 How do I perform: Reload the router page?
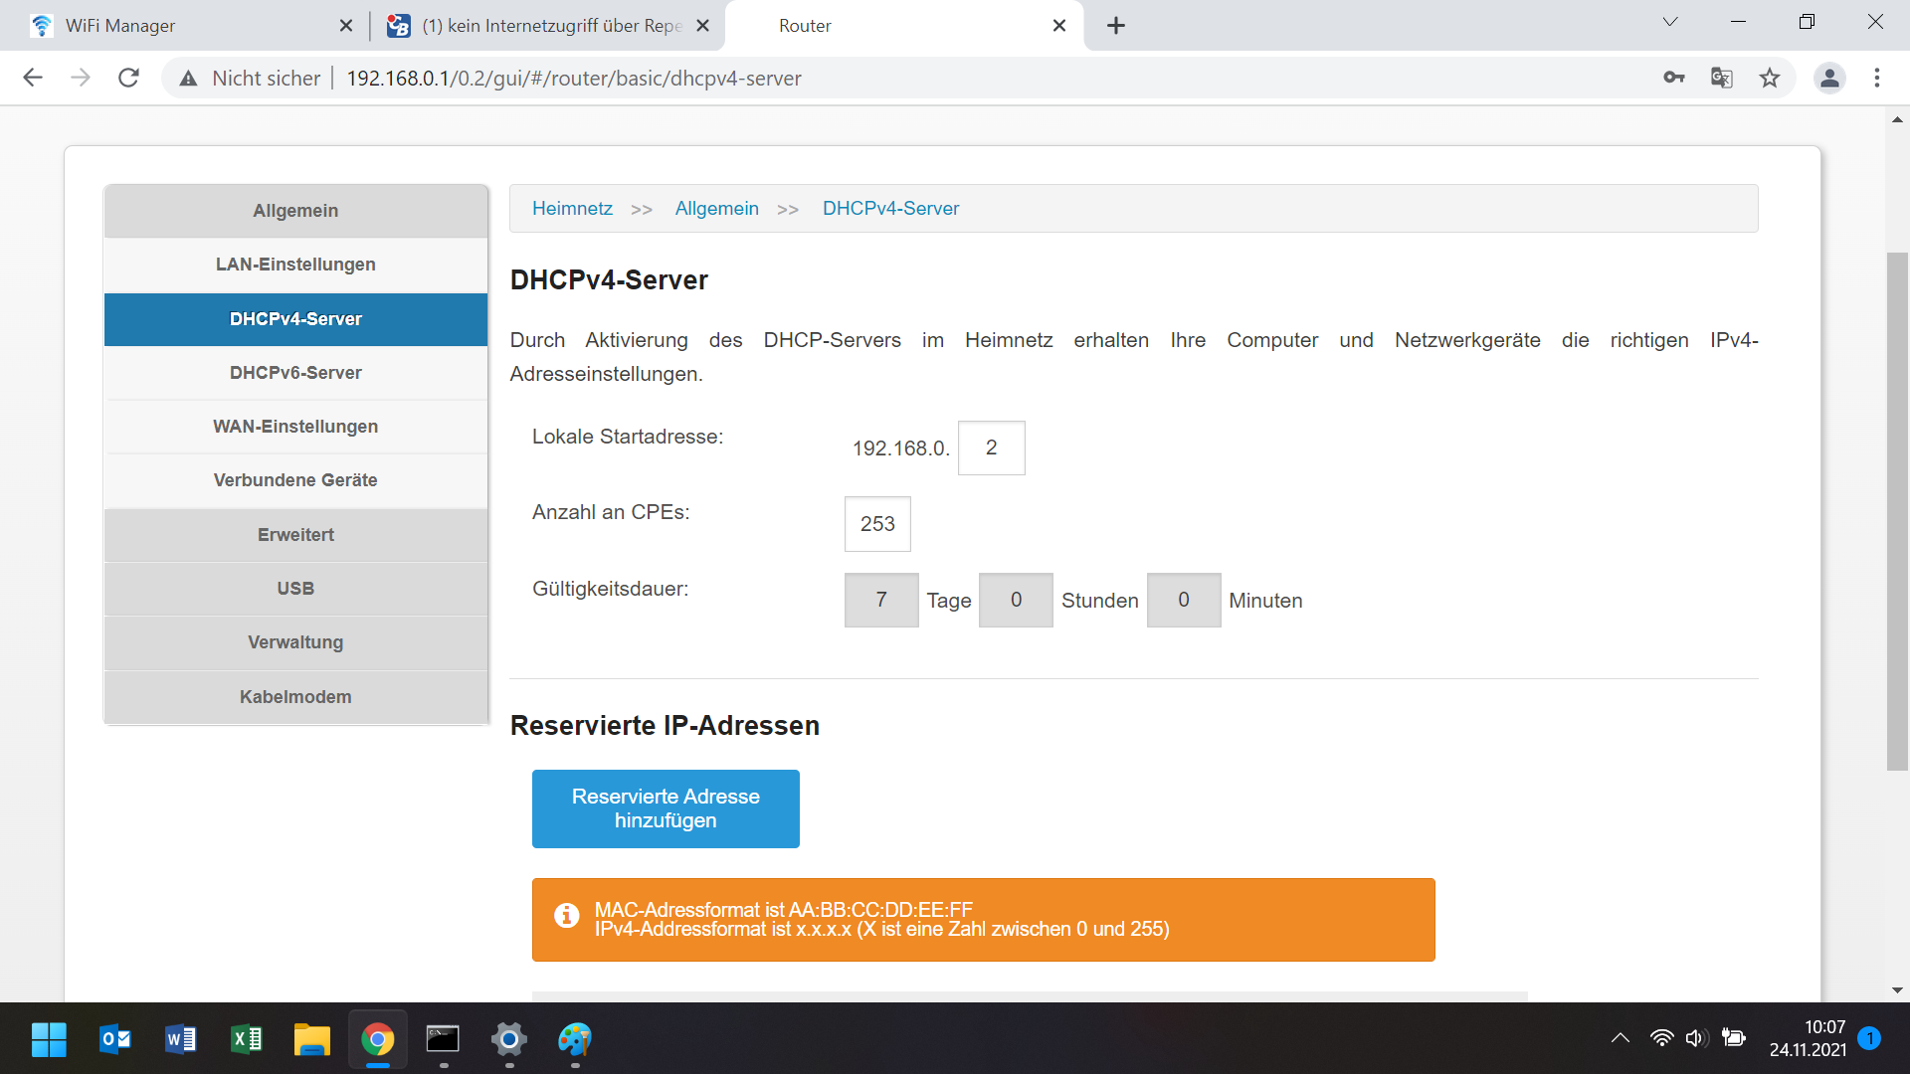pyautogui.click(x=128, y=78)
